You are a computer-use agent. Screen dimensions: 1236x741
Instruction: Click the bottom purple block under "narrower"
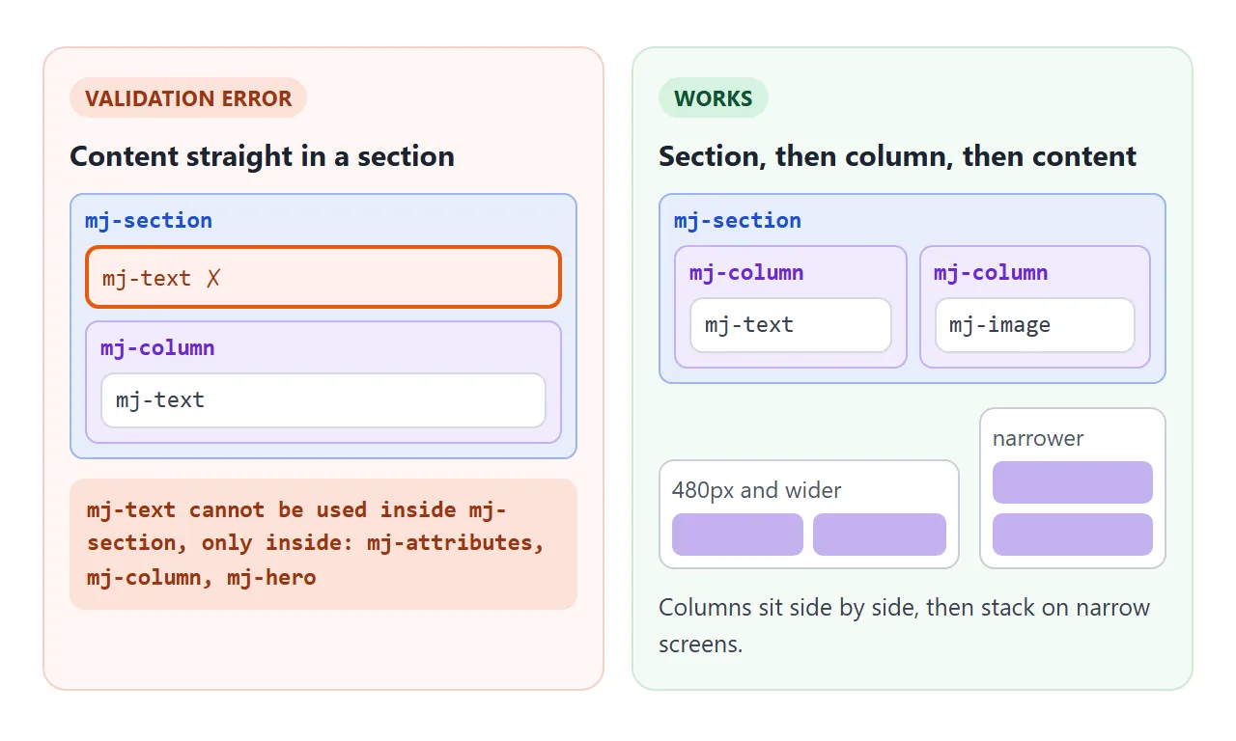(1073, 535)
